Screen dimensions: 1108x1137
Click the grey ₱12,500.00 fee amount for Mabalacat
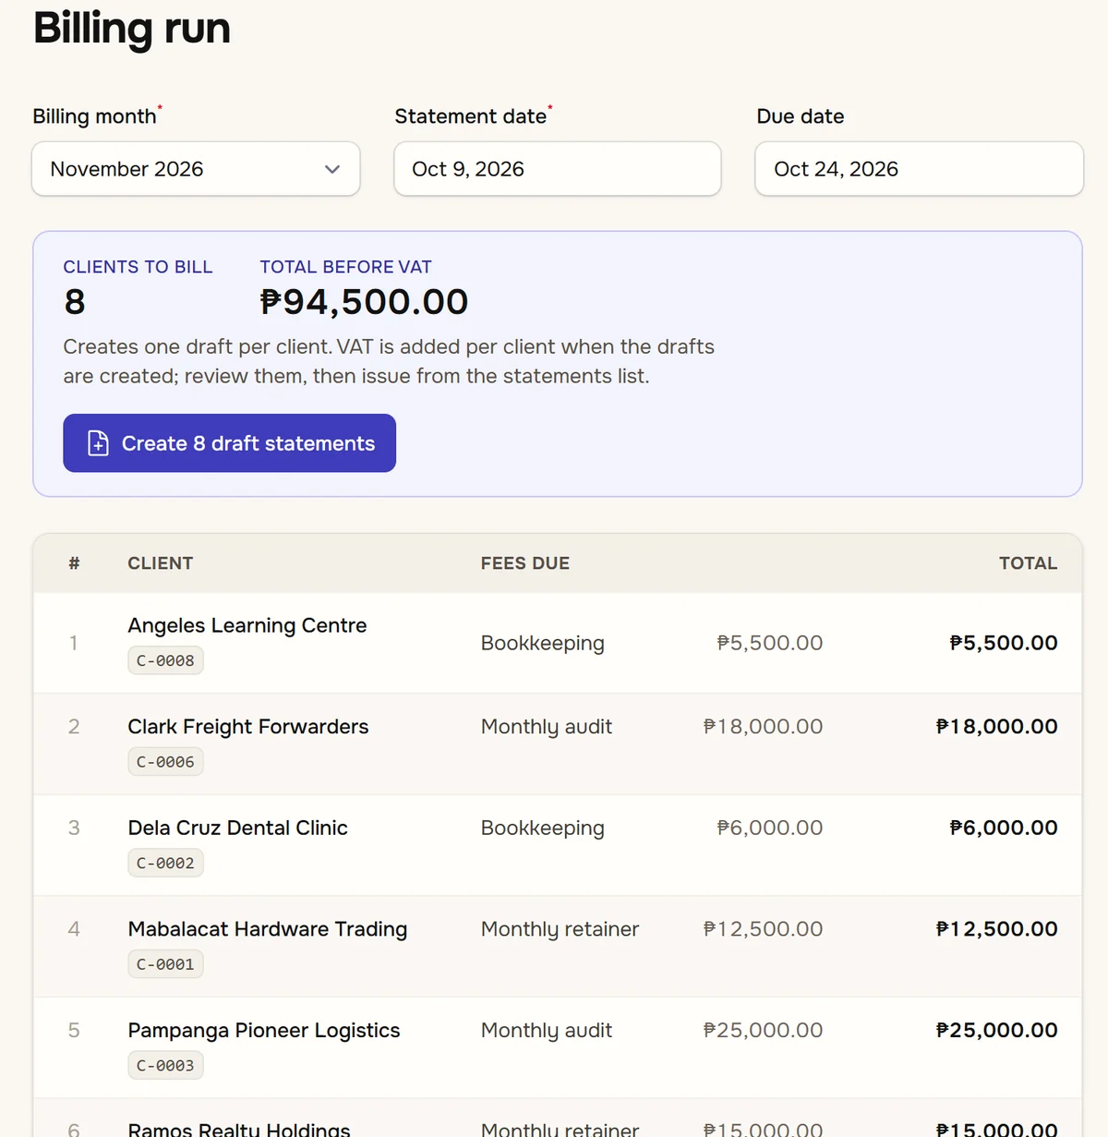(763, 929)
